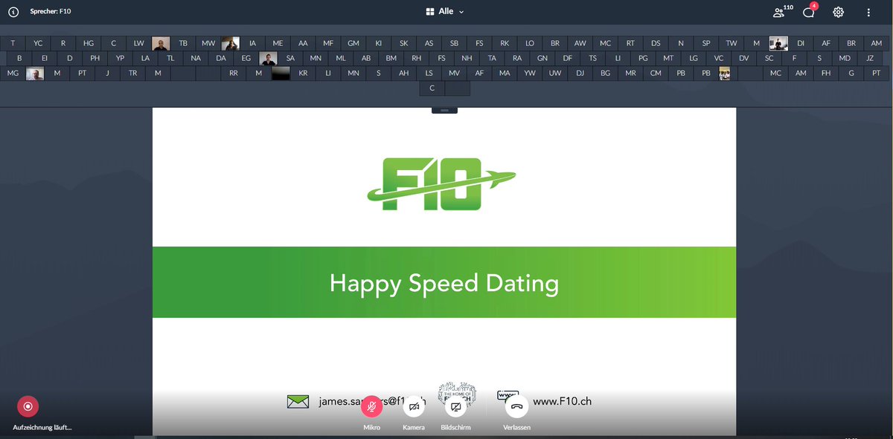Select participant tile RK
This screenshot has height=439, width=893.
[505, 43]
